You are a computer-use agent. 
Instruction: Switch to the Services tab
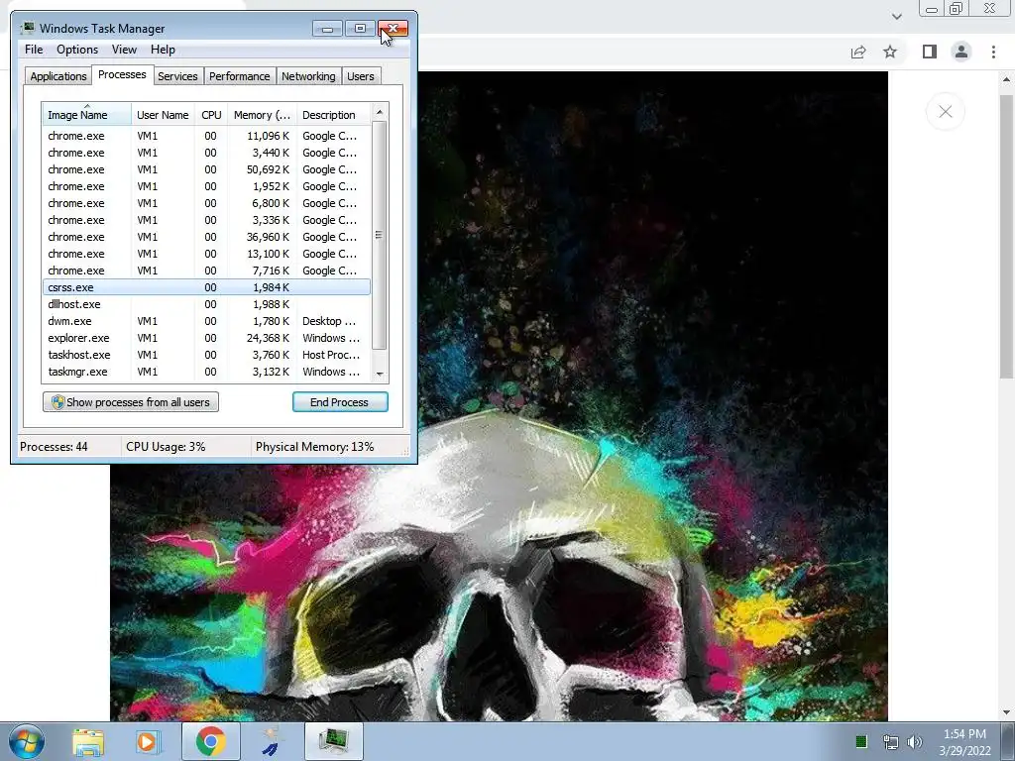pos(177,76)
